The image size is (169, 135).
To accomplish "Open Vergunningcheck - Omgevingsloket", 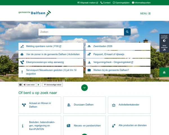I will tap(118, 62).
